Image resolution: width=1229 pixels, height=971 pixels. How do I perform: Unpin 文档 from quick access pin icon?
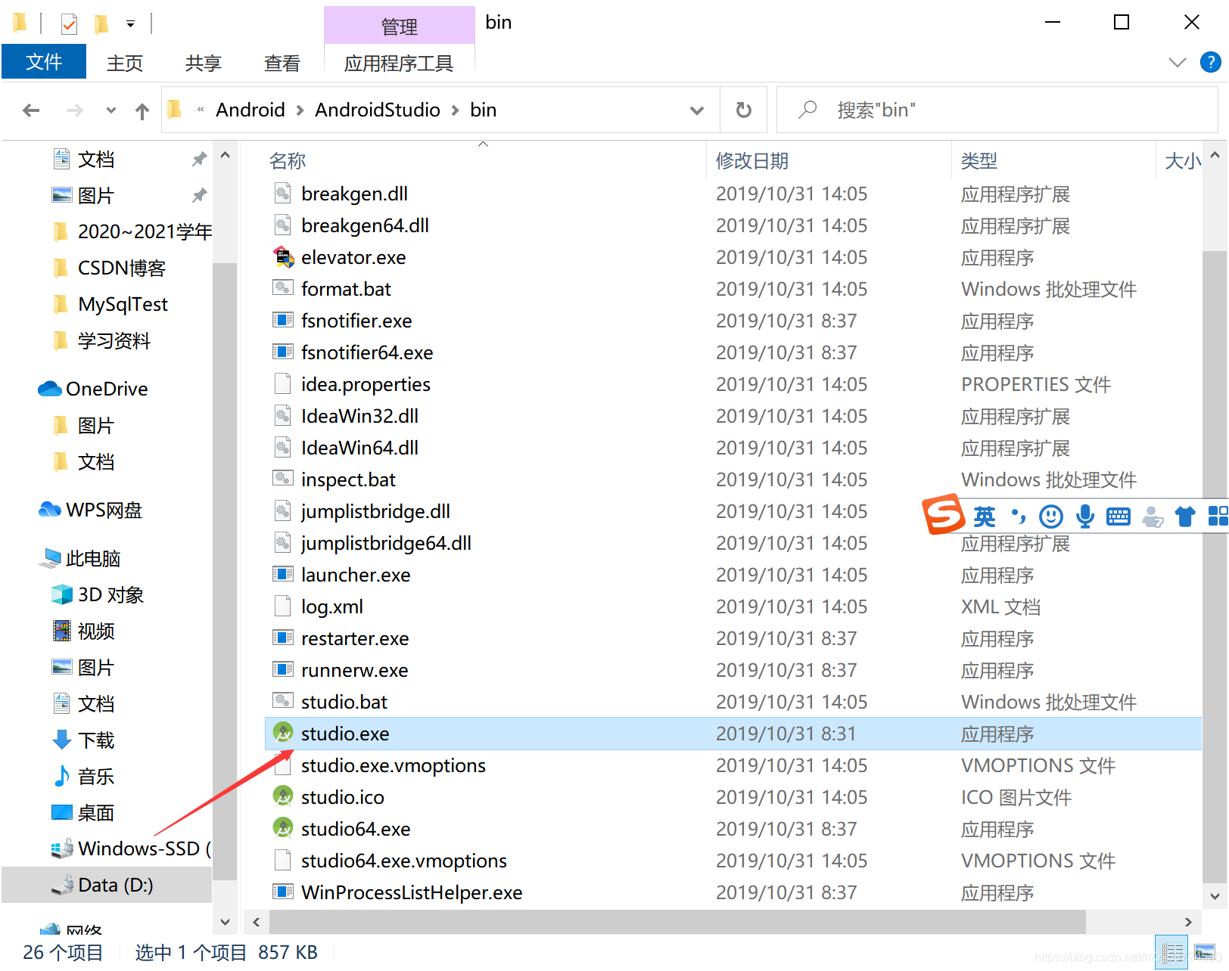point(199,159)
